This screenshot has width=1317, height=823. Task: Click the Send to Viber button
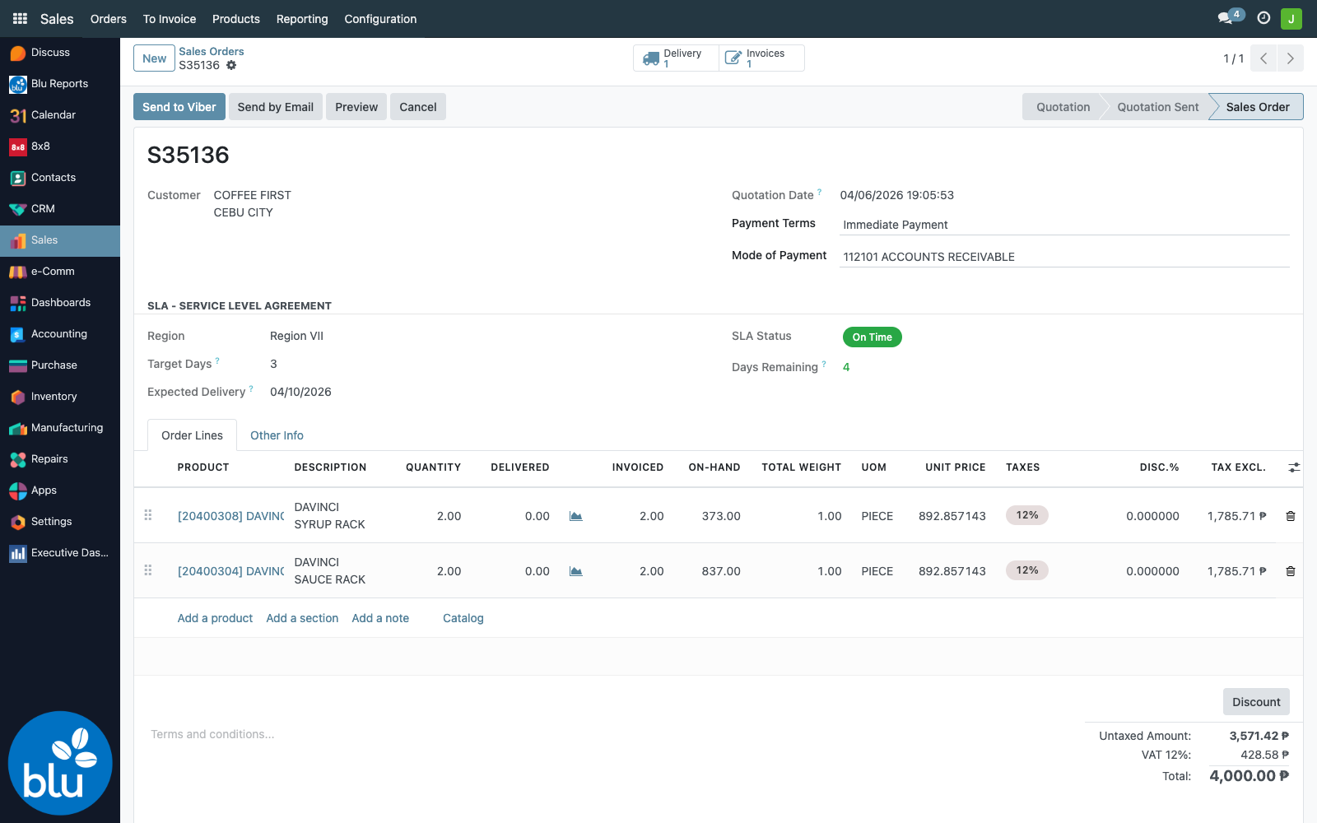coord(179,107)
